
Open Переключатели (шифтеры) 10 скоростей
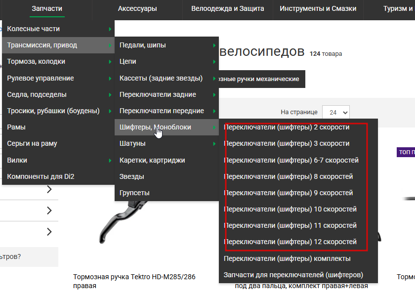tap(298, 209)
